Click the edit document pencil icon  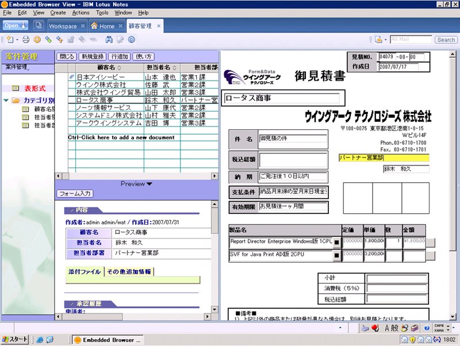coord(120,40)
